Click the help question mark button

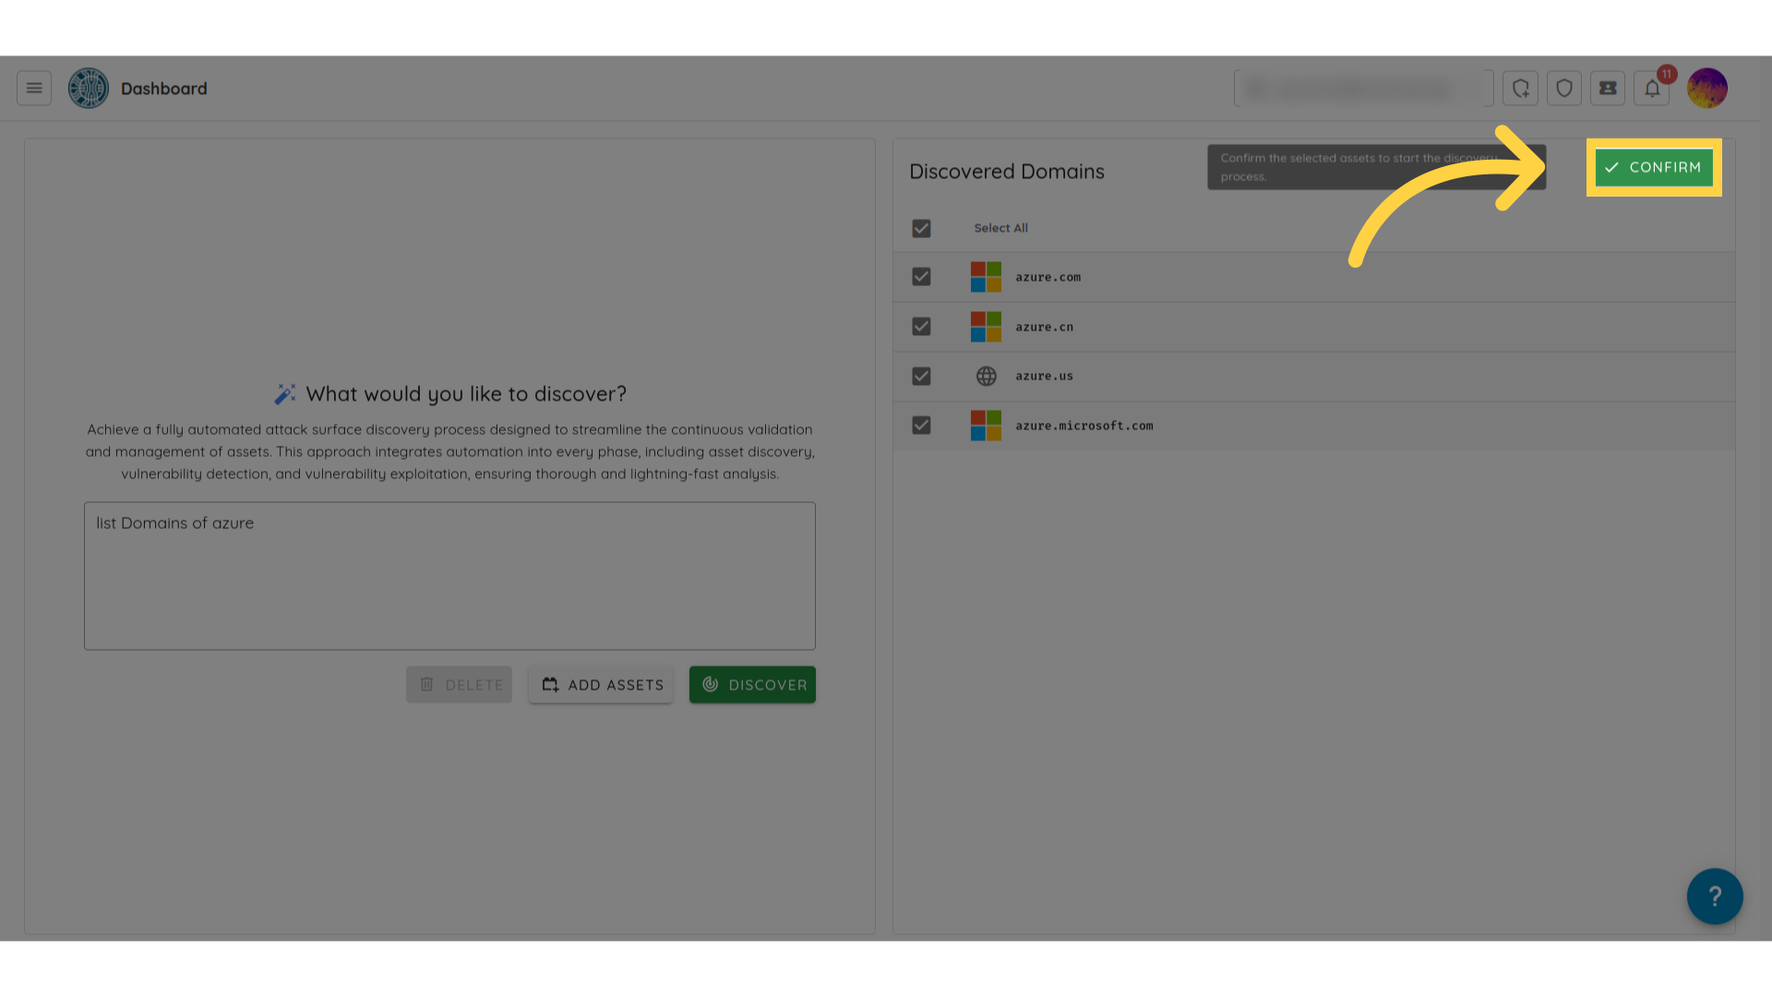1714,896
